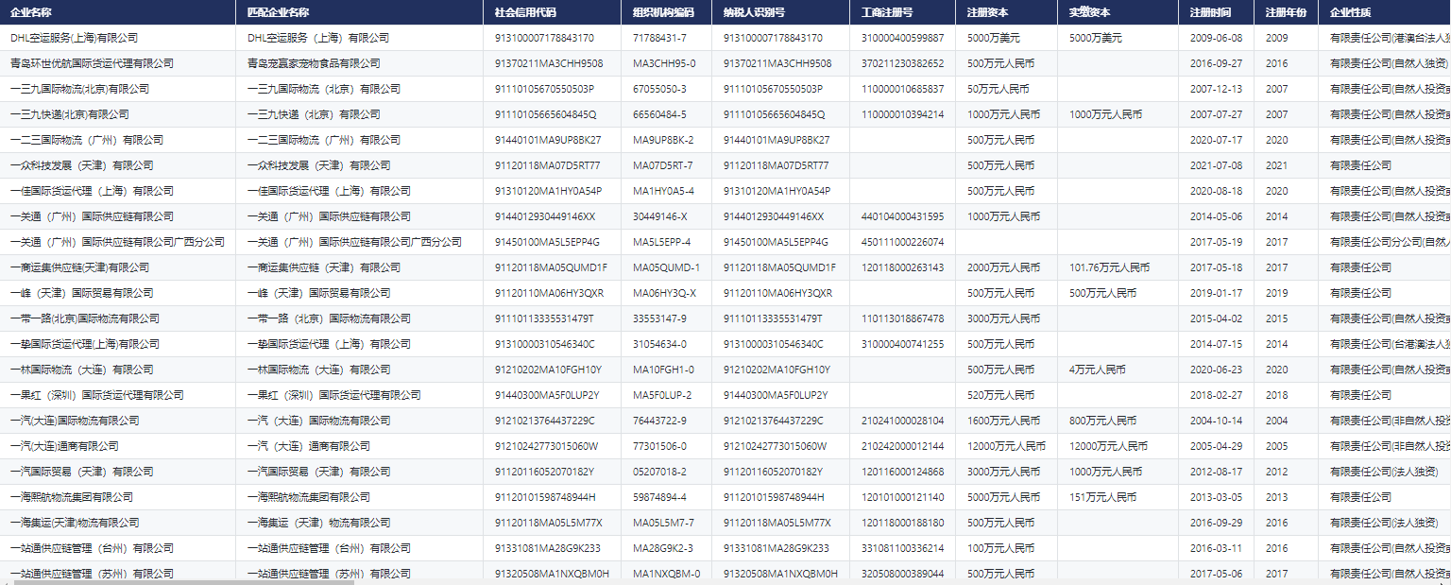Image resolution: width=1451 pixels, height=585 pixels.
Task: Select the 151万元人民币 paid-in capital cell
Action: [1102, 497]
